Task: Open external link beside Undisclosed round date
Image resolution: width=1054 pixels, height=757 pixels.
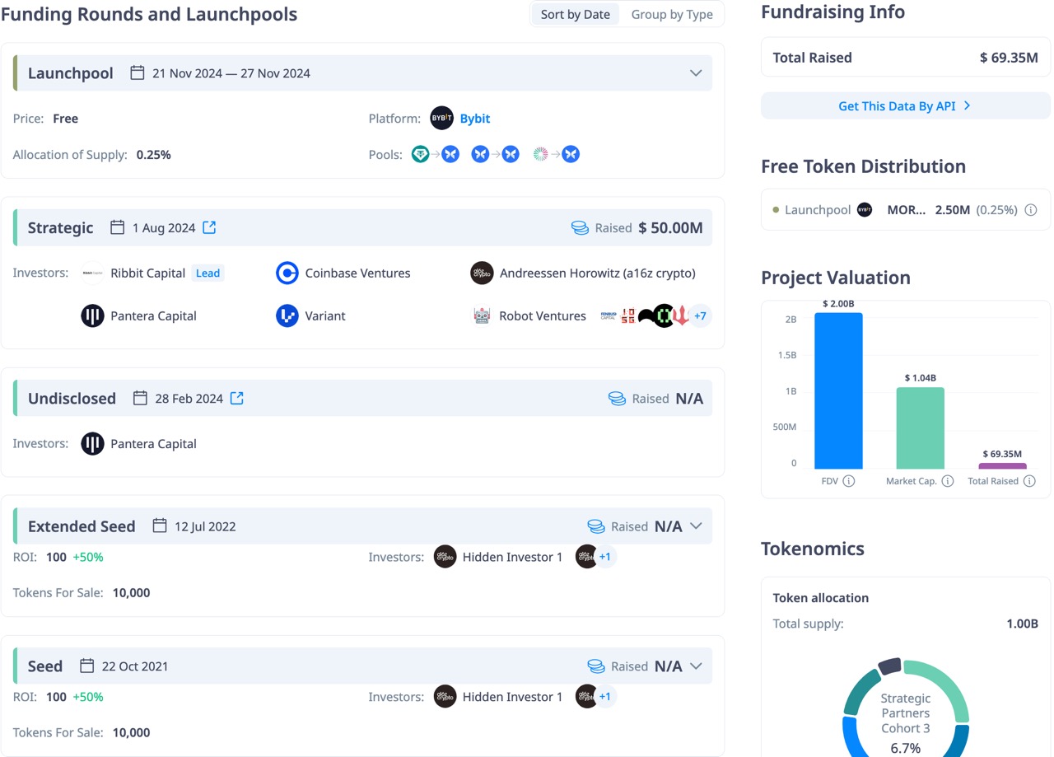Action: click(236, 399)
